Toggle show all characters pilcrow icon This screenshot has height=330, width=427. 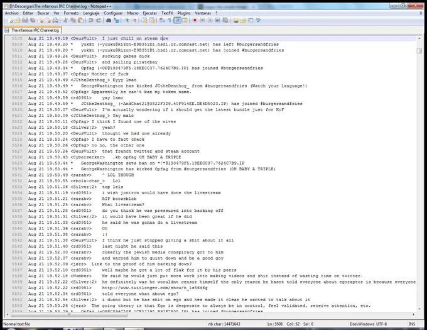coord(170,20)
